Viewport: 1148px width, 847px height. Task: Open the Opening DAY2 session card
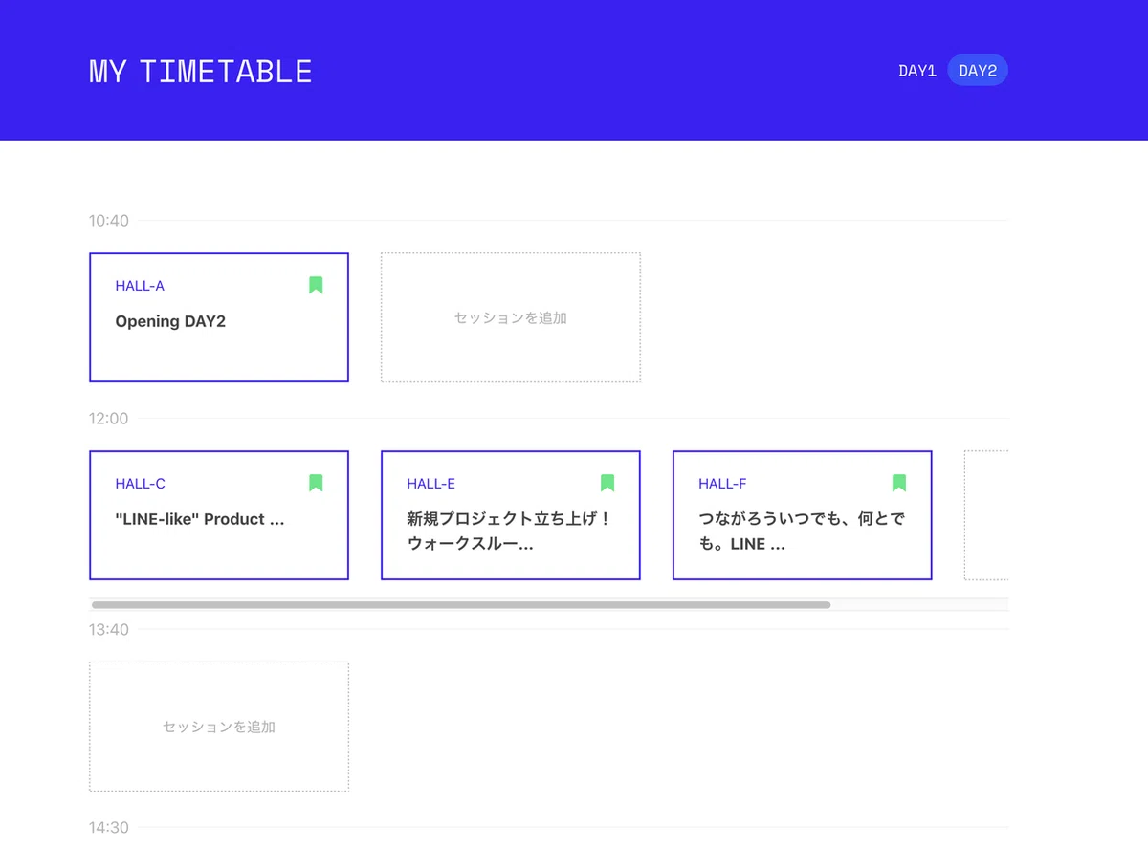click(x=219, y=317)
